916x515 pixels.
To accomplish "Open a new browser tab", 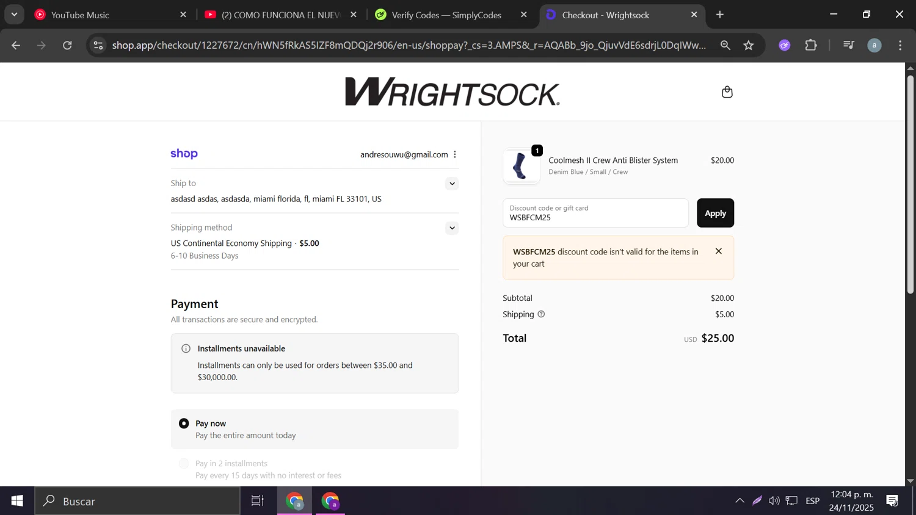I will point(720,15).
